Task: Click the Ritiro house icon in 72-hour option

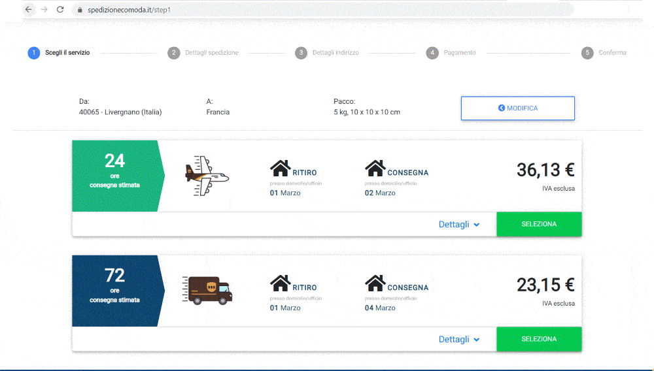Action: (281, 283)
